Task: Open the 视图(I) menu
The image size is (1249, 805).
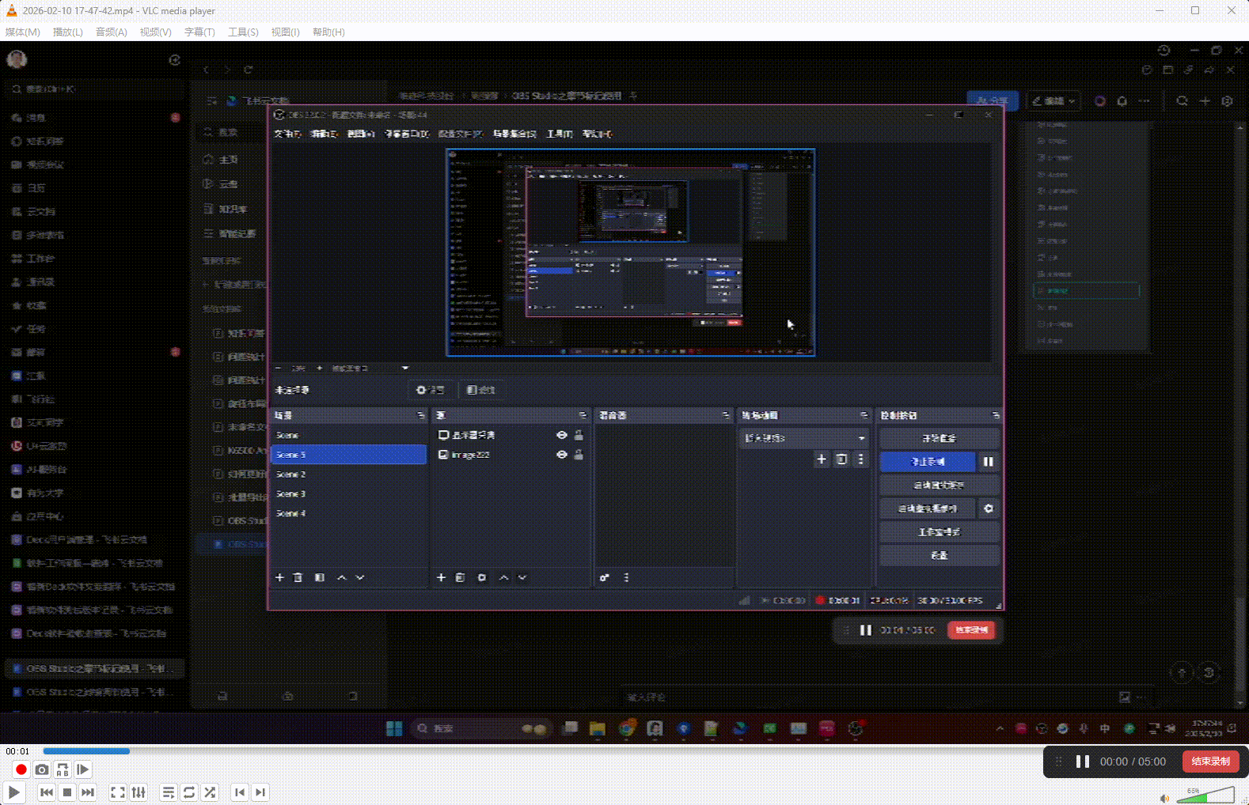Action: pyautogui.click(x=285, y=32)
